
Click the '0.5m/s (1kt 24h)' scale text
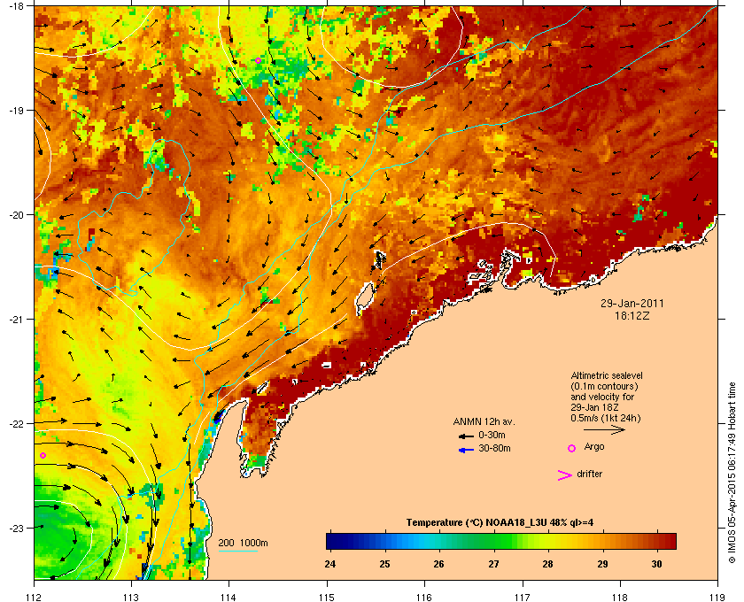pyautogui.click(x=606, y=419)
